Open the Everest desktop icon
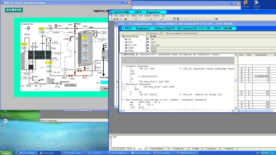 (246, 4)
